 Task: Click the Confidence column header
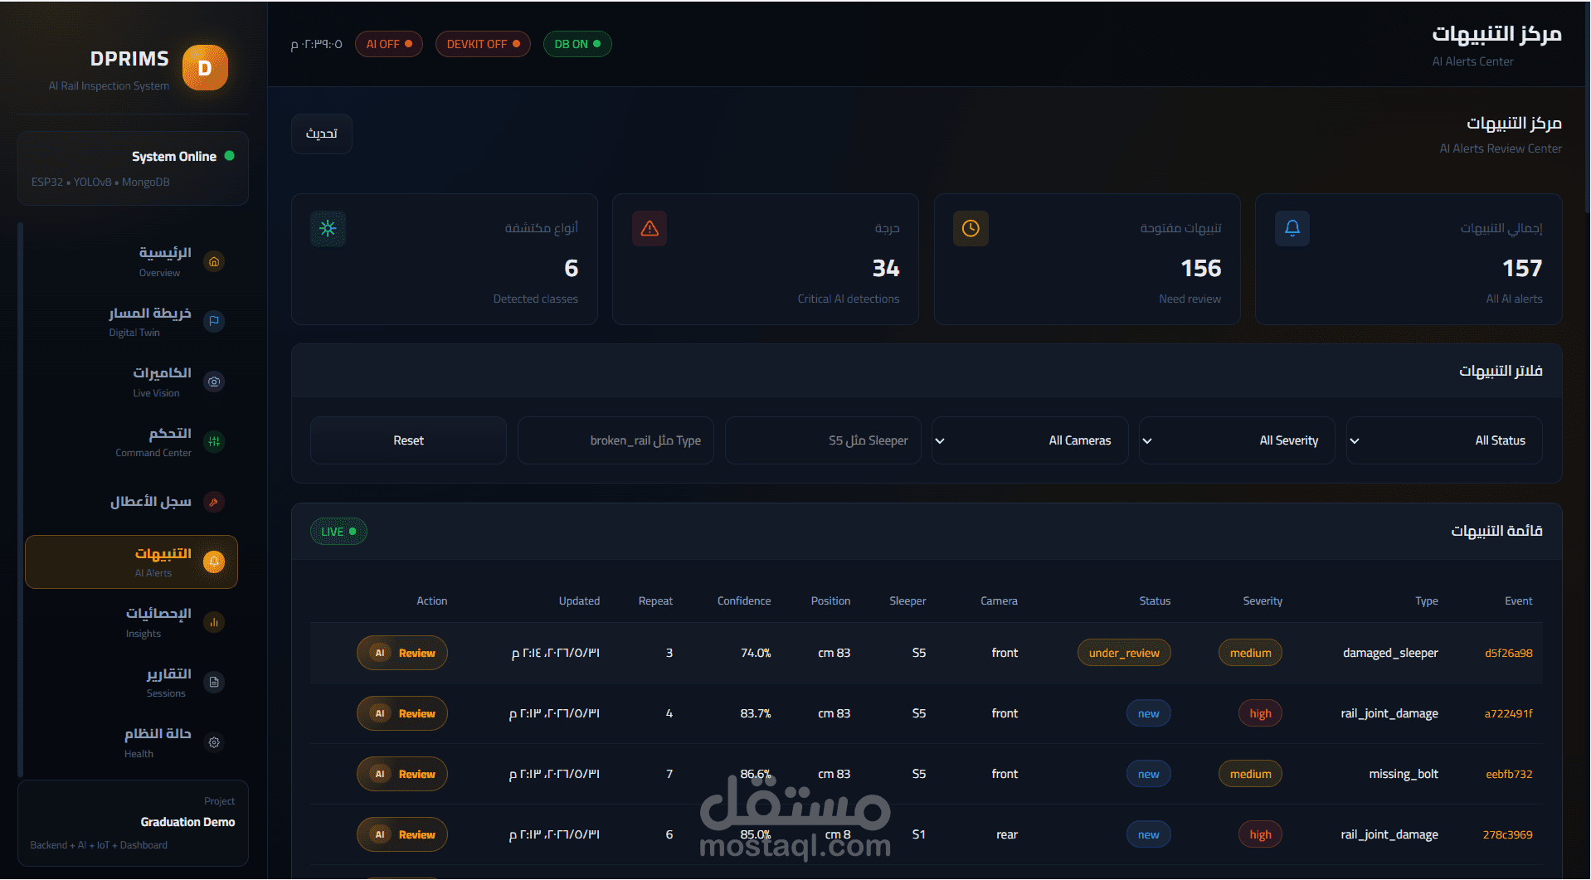point(744,601)
